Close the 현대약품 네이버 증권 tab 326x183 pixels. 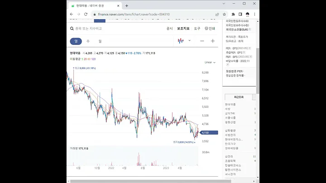coord(118,6)
